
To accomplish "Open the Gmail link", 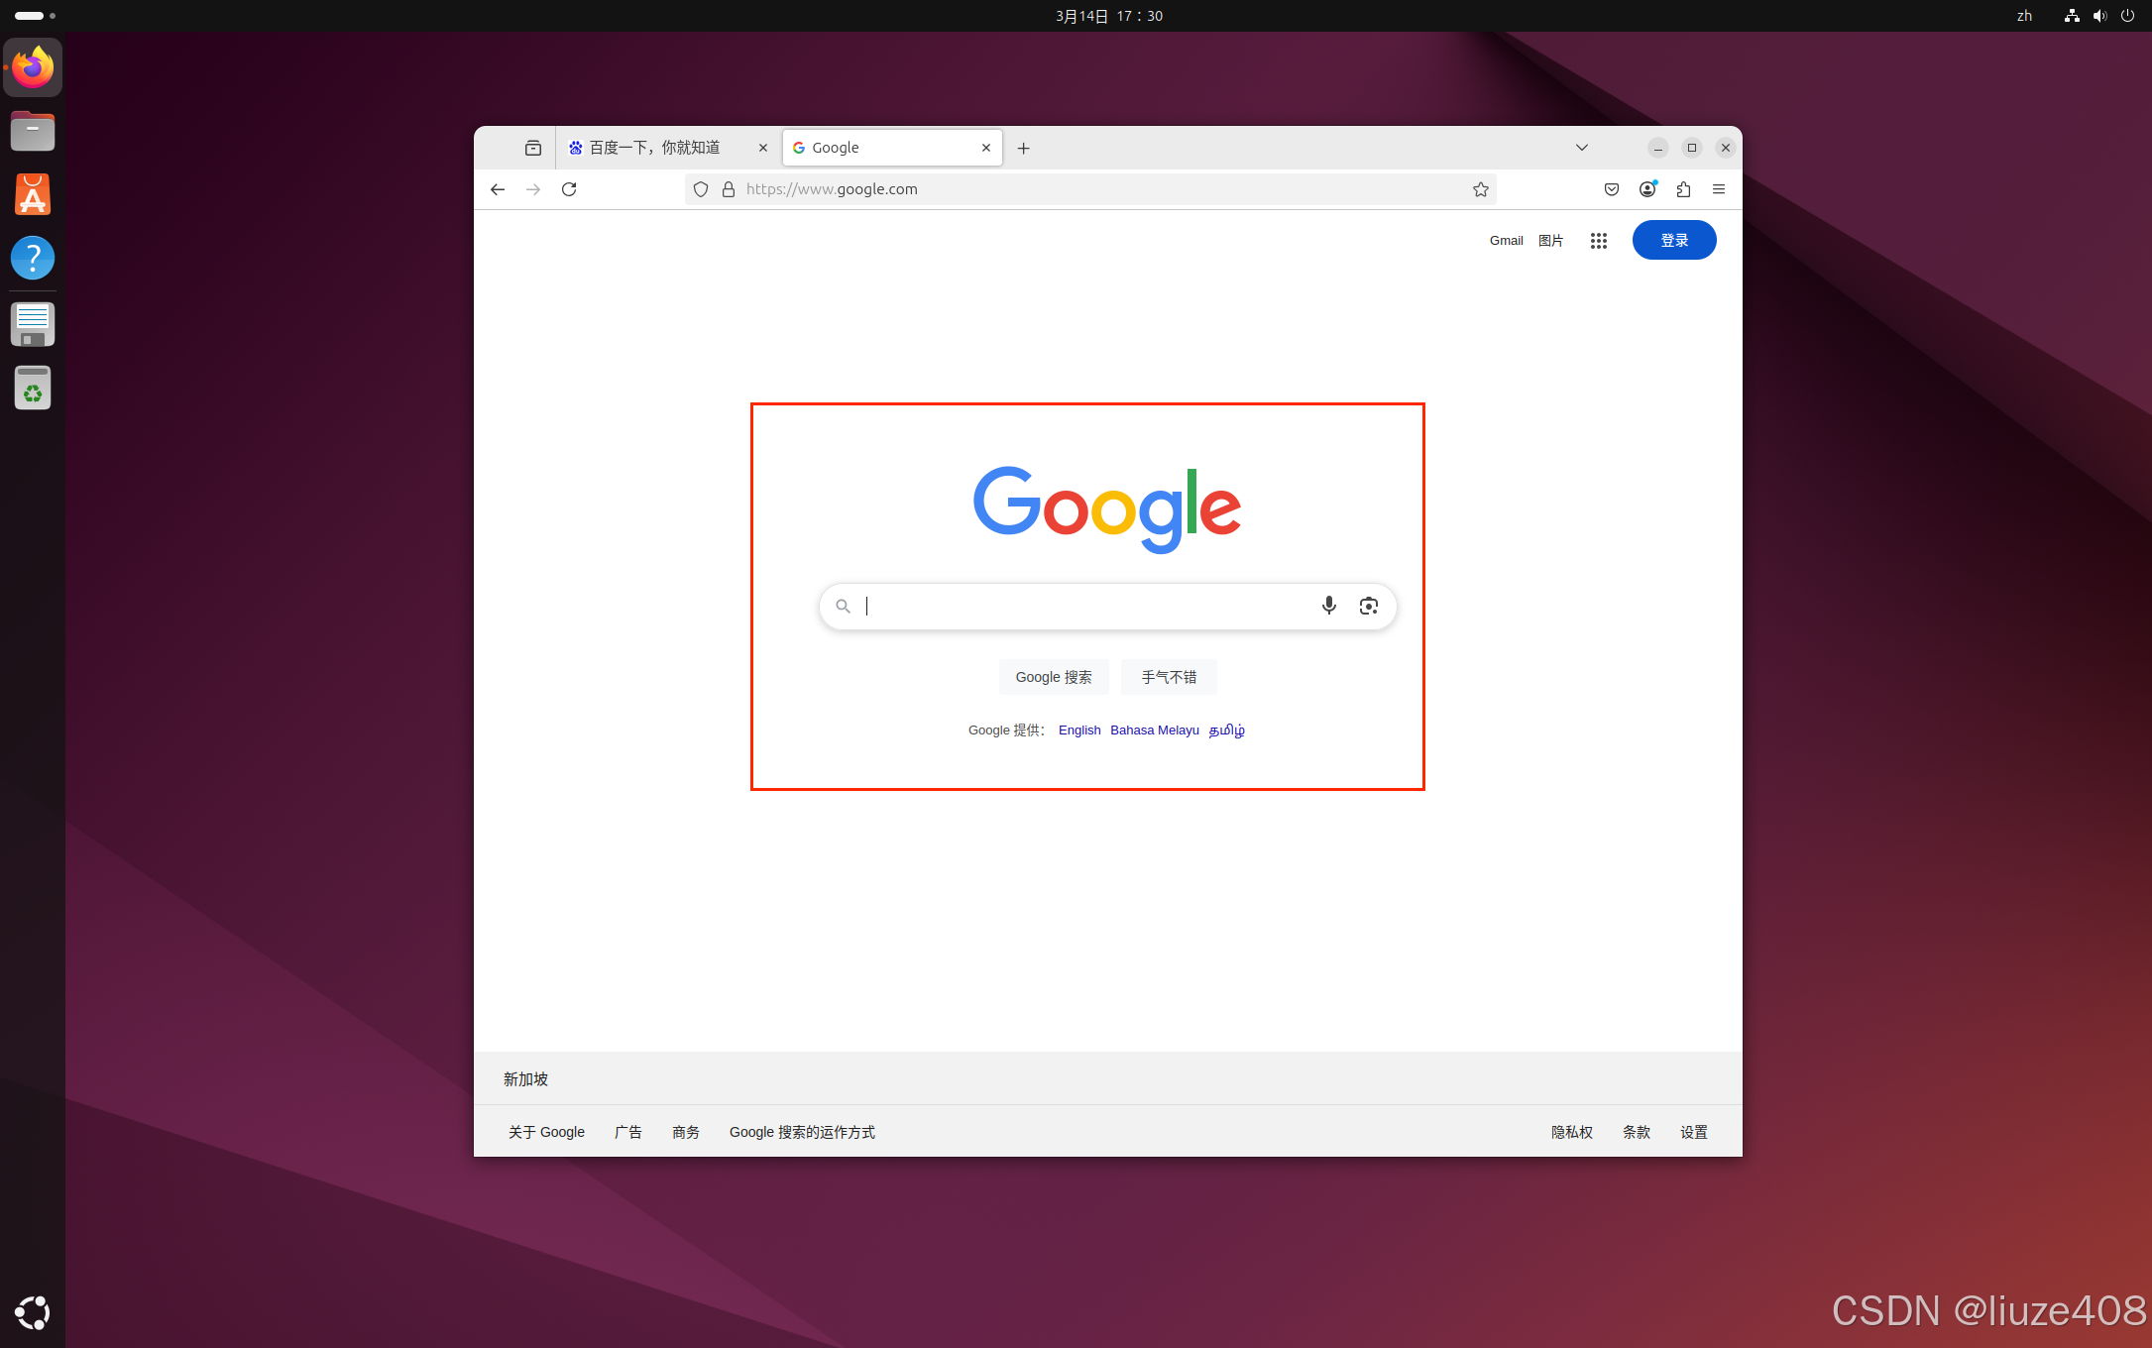I will [x=1506, y=241].
